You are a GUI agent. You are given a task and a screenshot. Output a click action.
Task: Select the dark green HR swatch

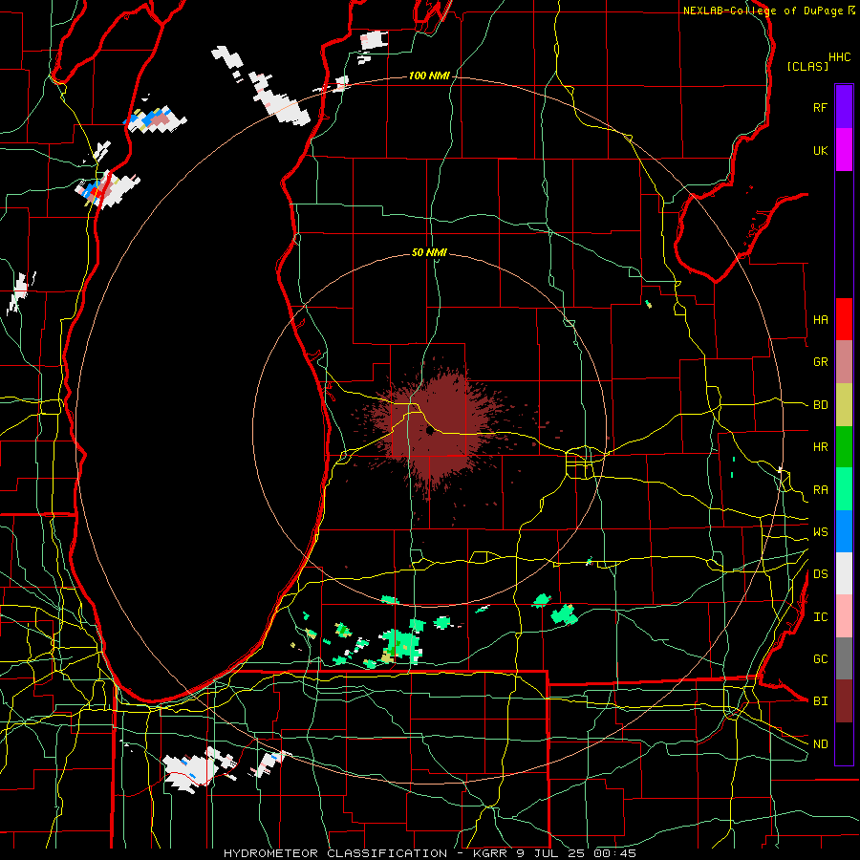[844, 446]
